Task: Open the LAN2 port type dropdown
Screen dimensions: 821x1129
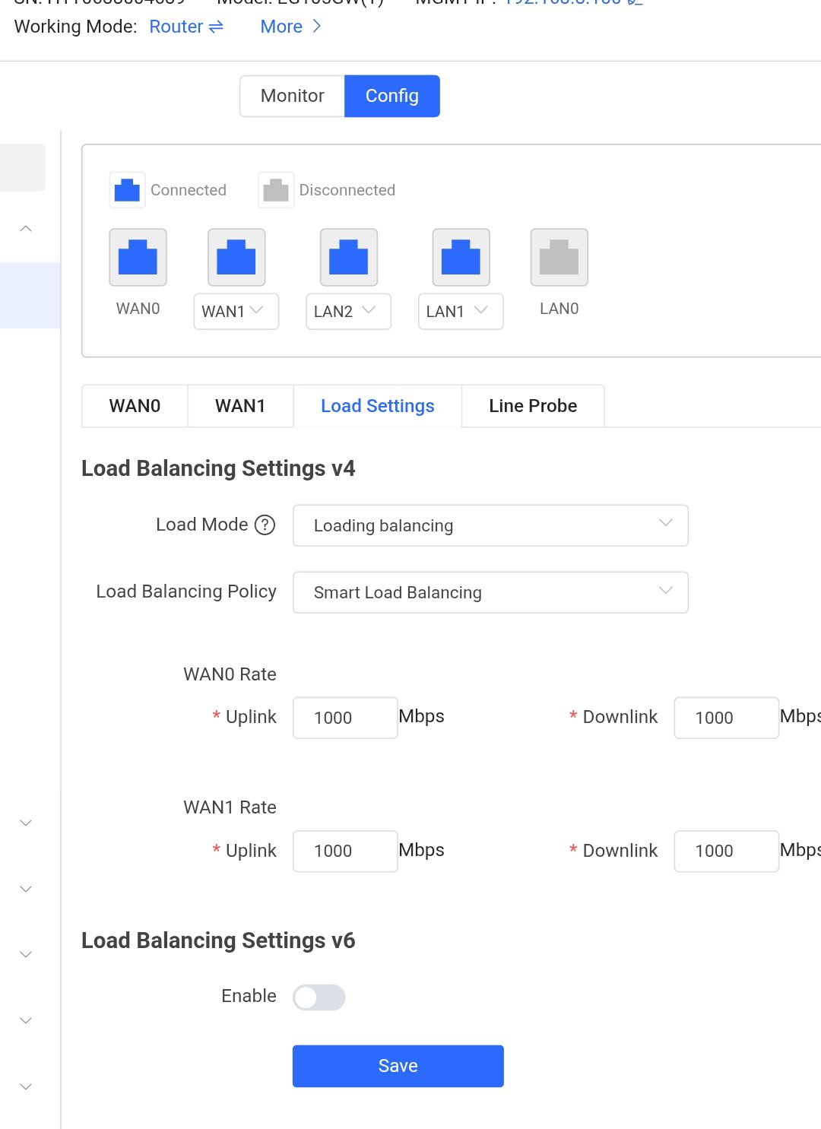Action: click(x=348, y=311)
